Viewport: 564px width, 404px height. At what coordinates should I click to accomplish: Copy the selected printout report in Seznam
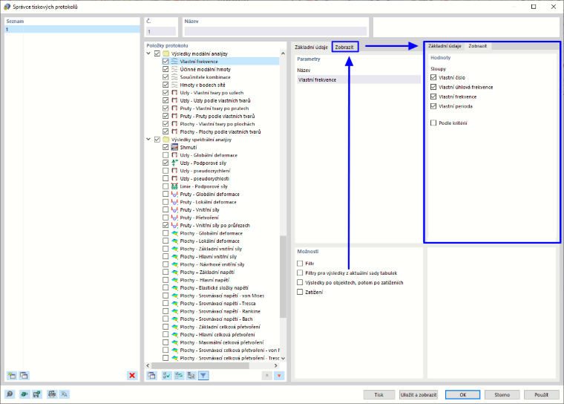(x=24, y=376)
